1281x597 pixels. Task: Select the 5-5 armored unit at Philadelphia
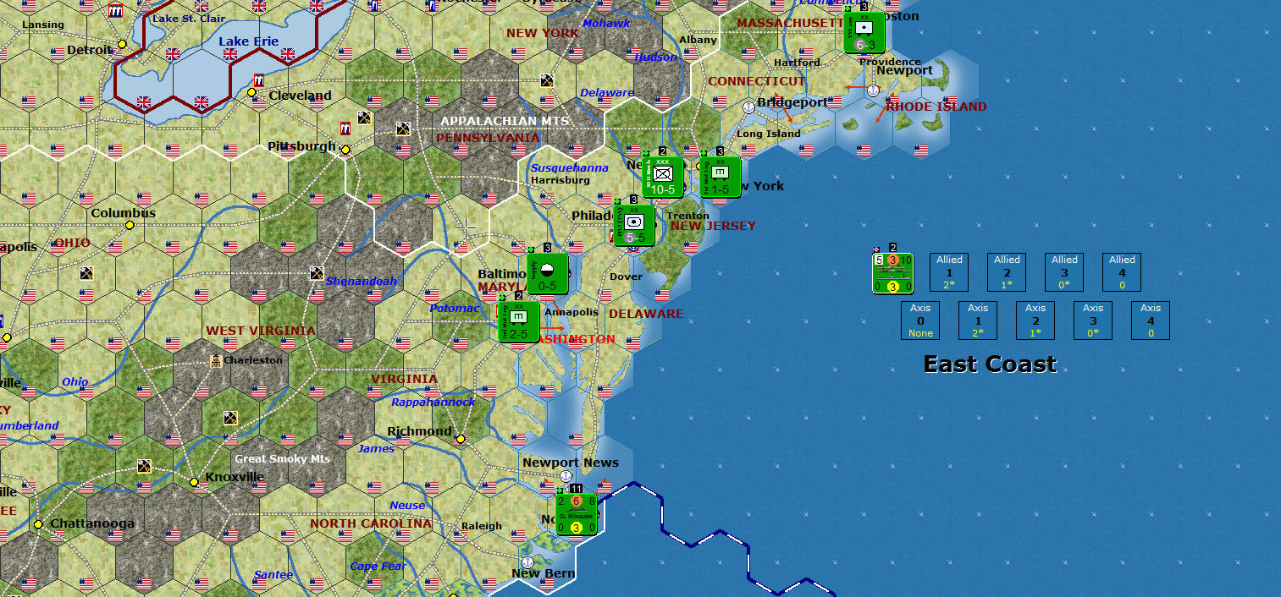pos(633,223)
